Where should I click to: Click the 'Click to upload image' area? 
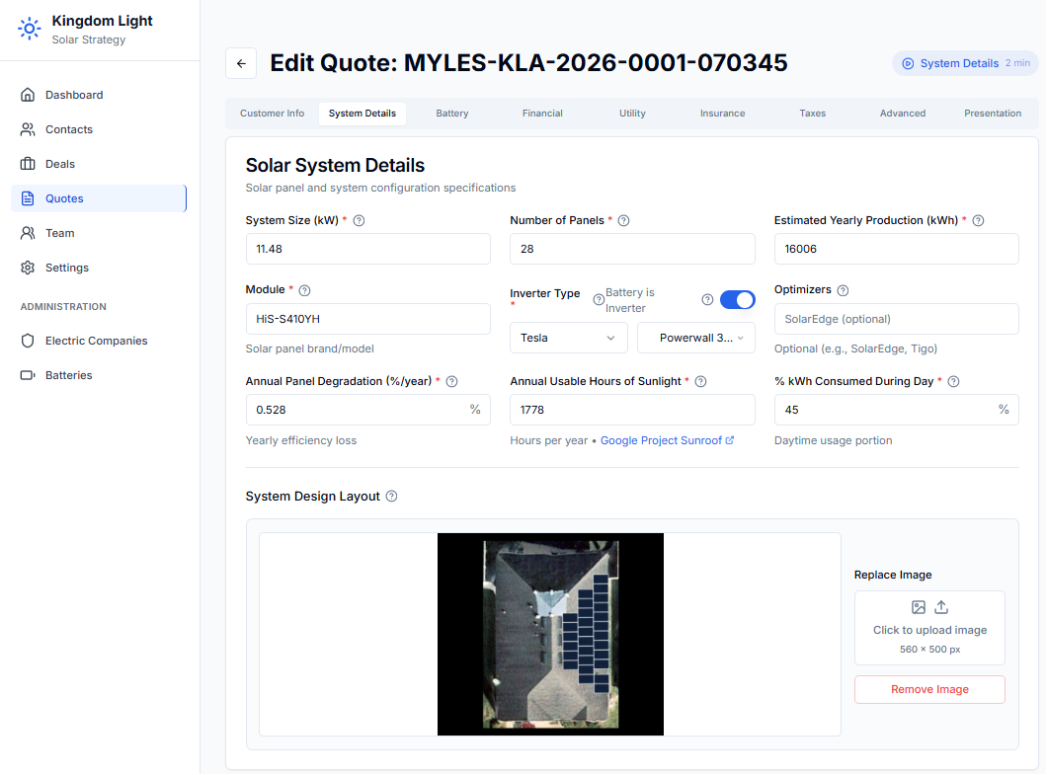[x=929, y=628]
